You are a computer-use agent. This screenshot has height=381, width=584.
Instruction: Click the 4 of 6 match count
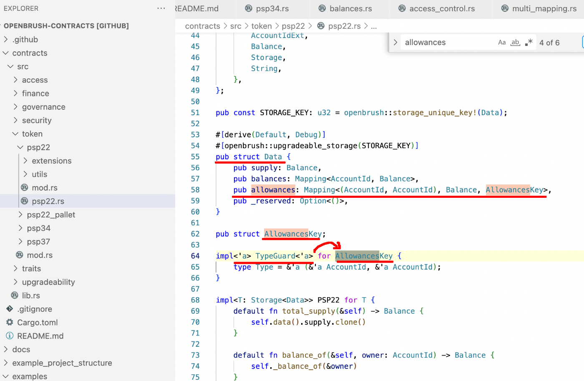coord(549,43)
